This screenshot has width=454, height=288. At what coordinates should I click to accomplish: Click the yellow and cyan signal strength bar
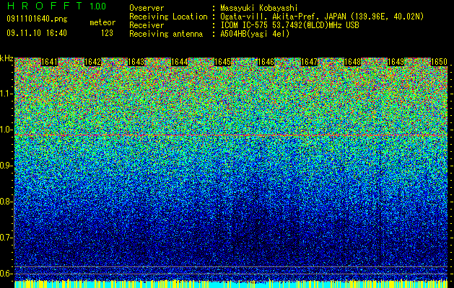click(231, 284)
